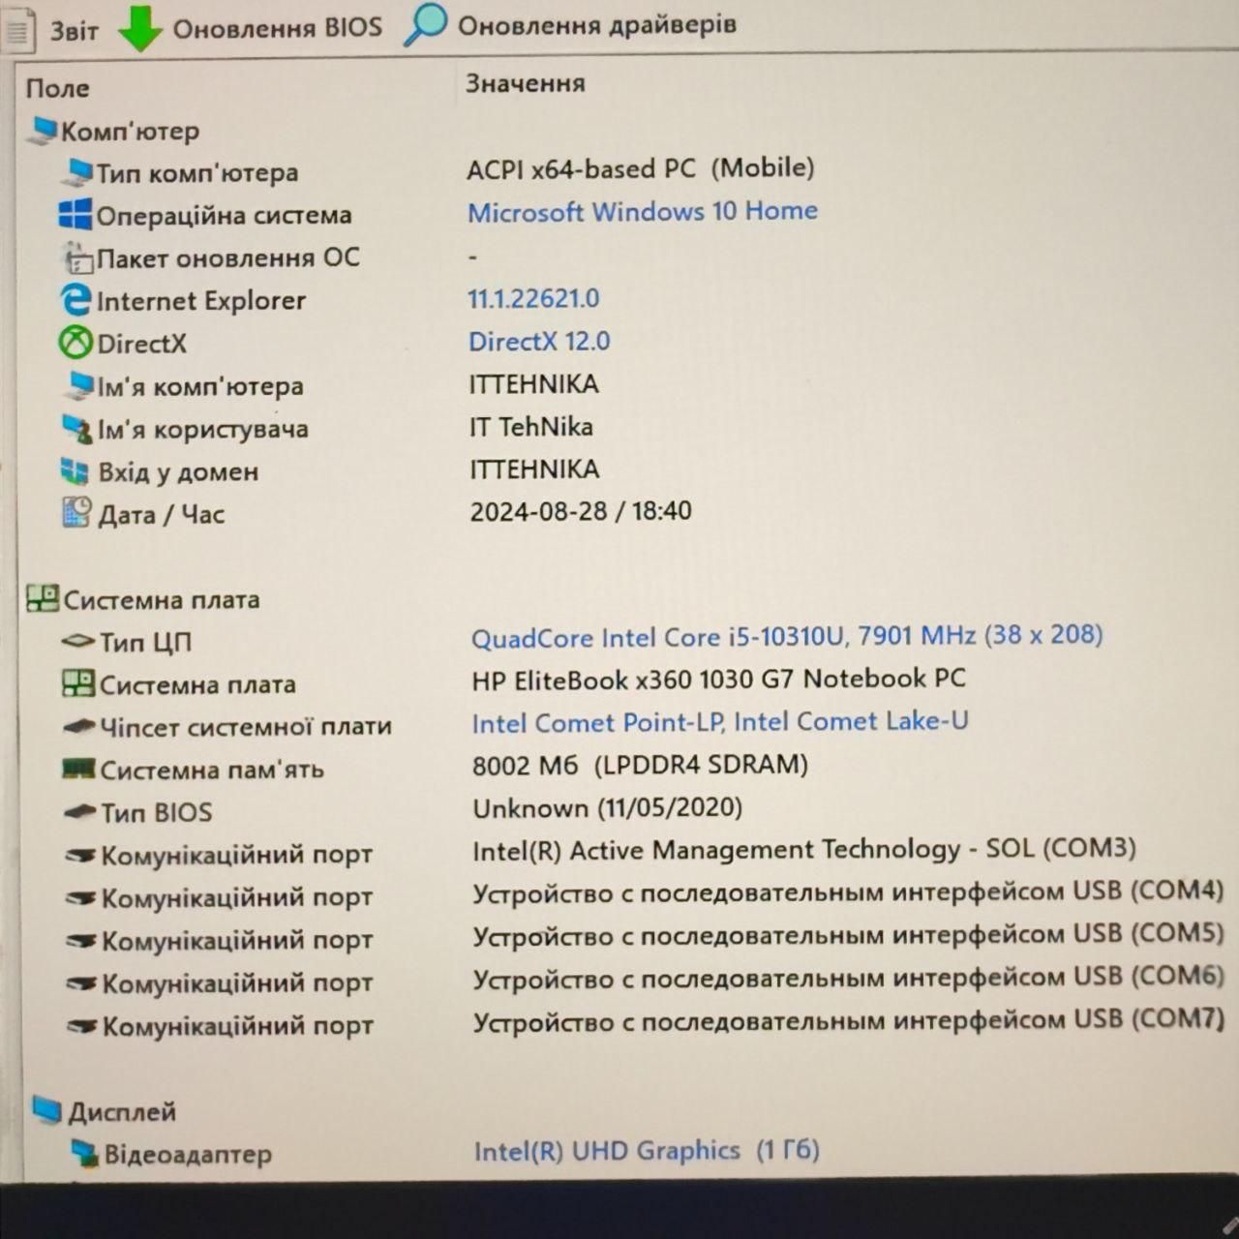The width and height of the screenshot is (1239, 1239).
Task: Click Оновлення драйверів in the toolbar
Action: [x=570, y=25]
